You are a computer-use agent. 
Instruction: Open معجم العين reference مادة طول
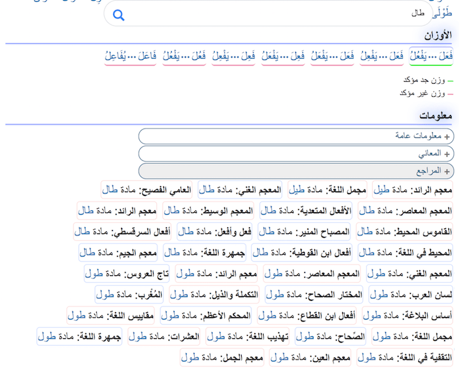310,358
